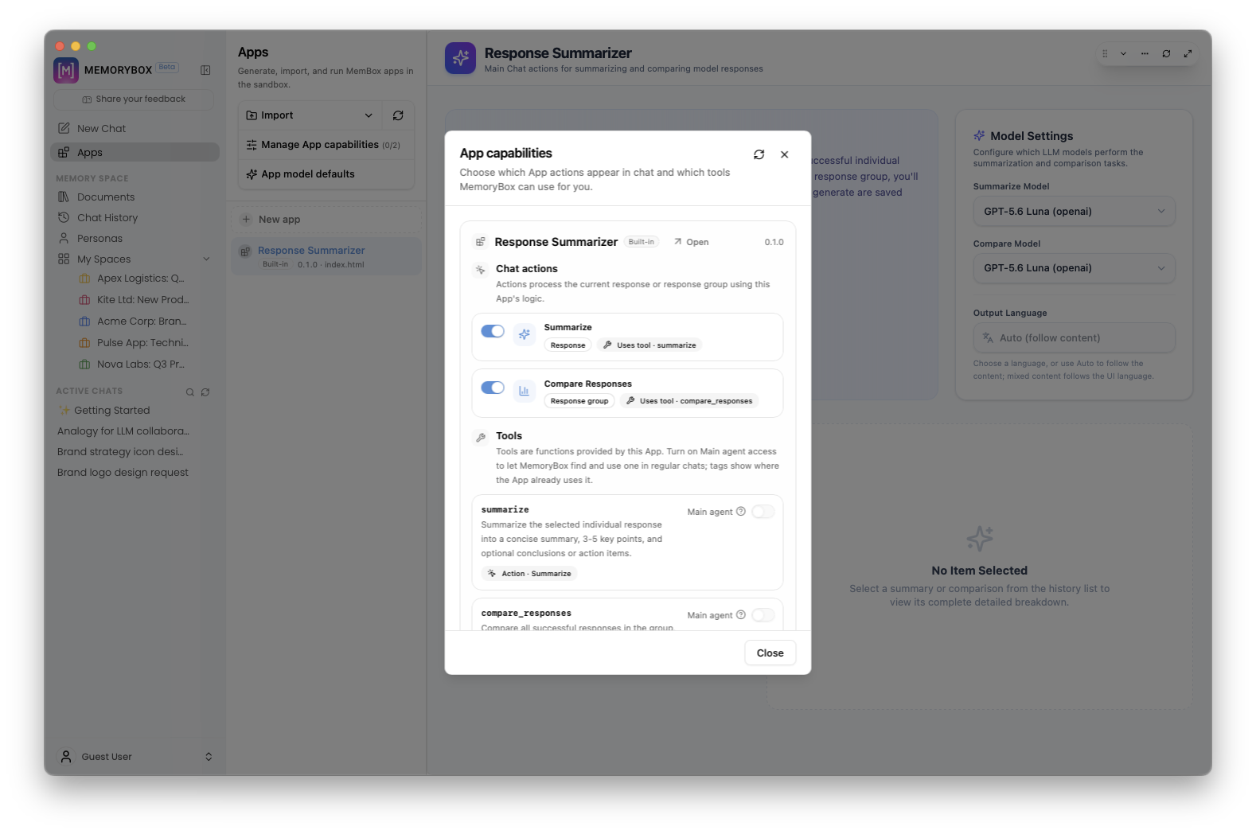This screenshot has height=834, width=1256.
Task: Click help icon beside summarize Main agent
Action: point(741,511)
